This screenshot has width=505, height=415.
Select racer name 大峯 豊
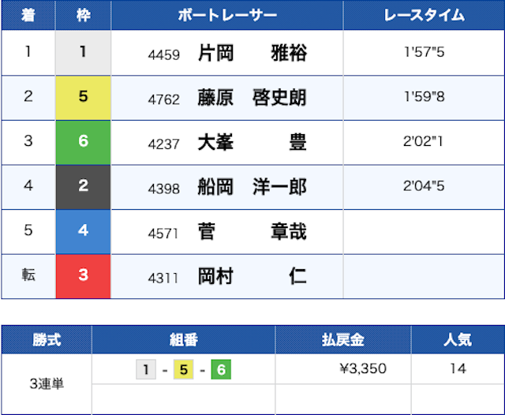click(252, 143)
